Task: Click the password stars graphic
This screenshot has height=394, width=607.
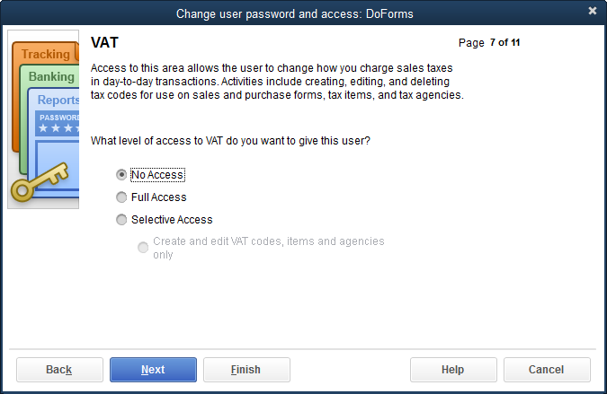Action: click(x=57, y=128)
